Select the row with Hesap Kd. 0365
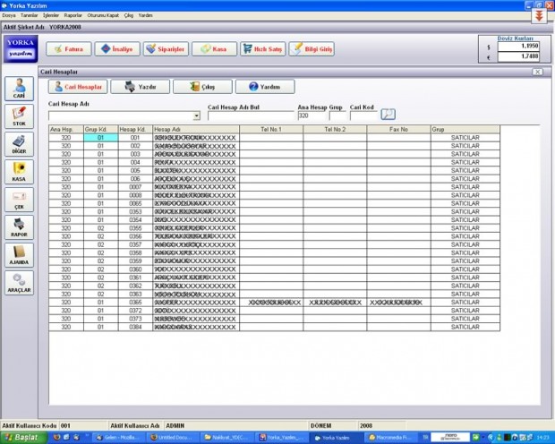Image resolution: width=555 pixels, height=444 pixels. (274, 303)
